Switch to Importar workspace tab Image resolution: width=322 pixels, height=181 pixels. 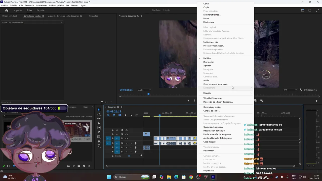18,10
